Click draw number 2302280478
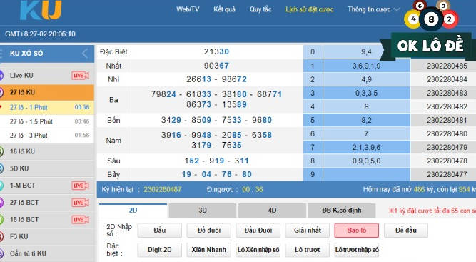This screenshot has width=476, height=262. pyautogui.click(x=447, y=161)
